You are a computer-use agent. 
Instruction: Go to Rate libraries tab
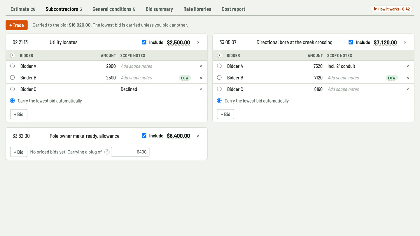click(197, 9)
